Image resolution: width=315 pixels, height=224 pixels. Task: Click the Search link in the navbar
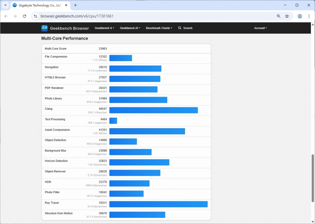[185, 28]
